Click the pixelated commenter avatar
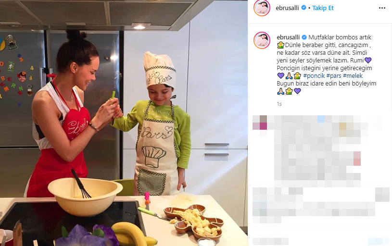The image size is (392, 246). point(260,123)
